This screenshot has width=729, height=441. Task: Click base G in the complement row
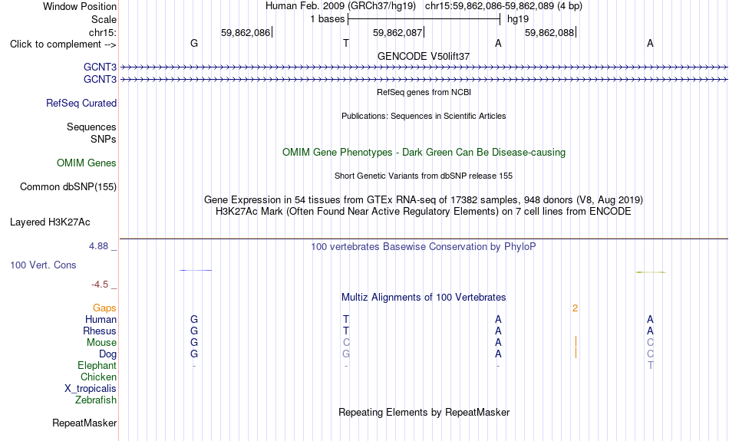[194, 43]
